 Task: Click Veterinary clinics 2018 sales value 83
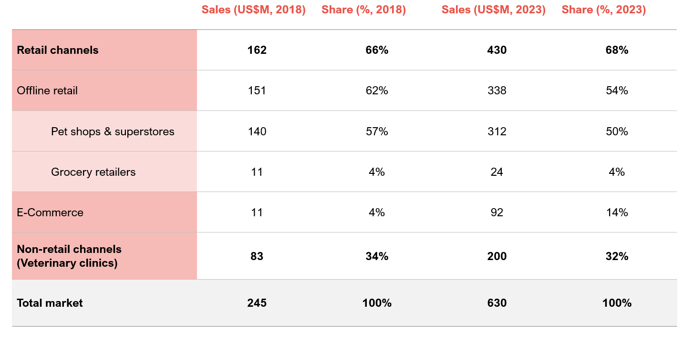257,256
